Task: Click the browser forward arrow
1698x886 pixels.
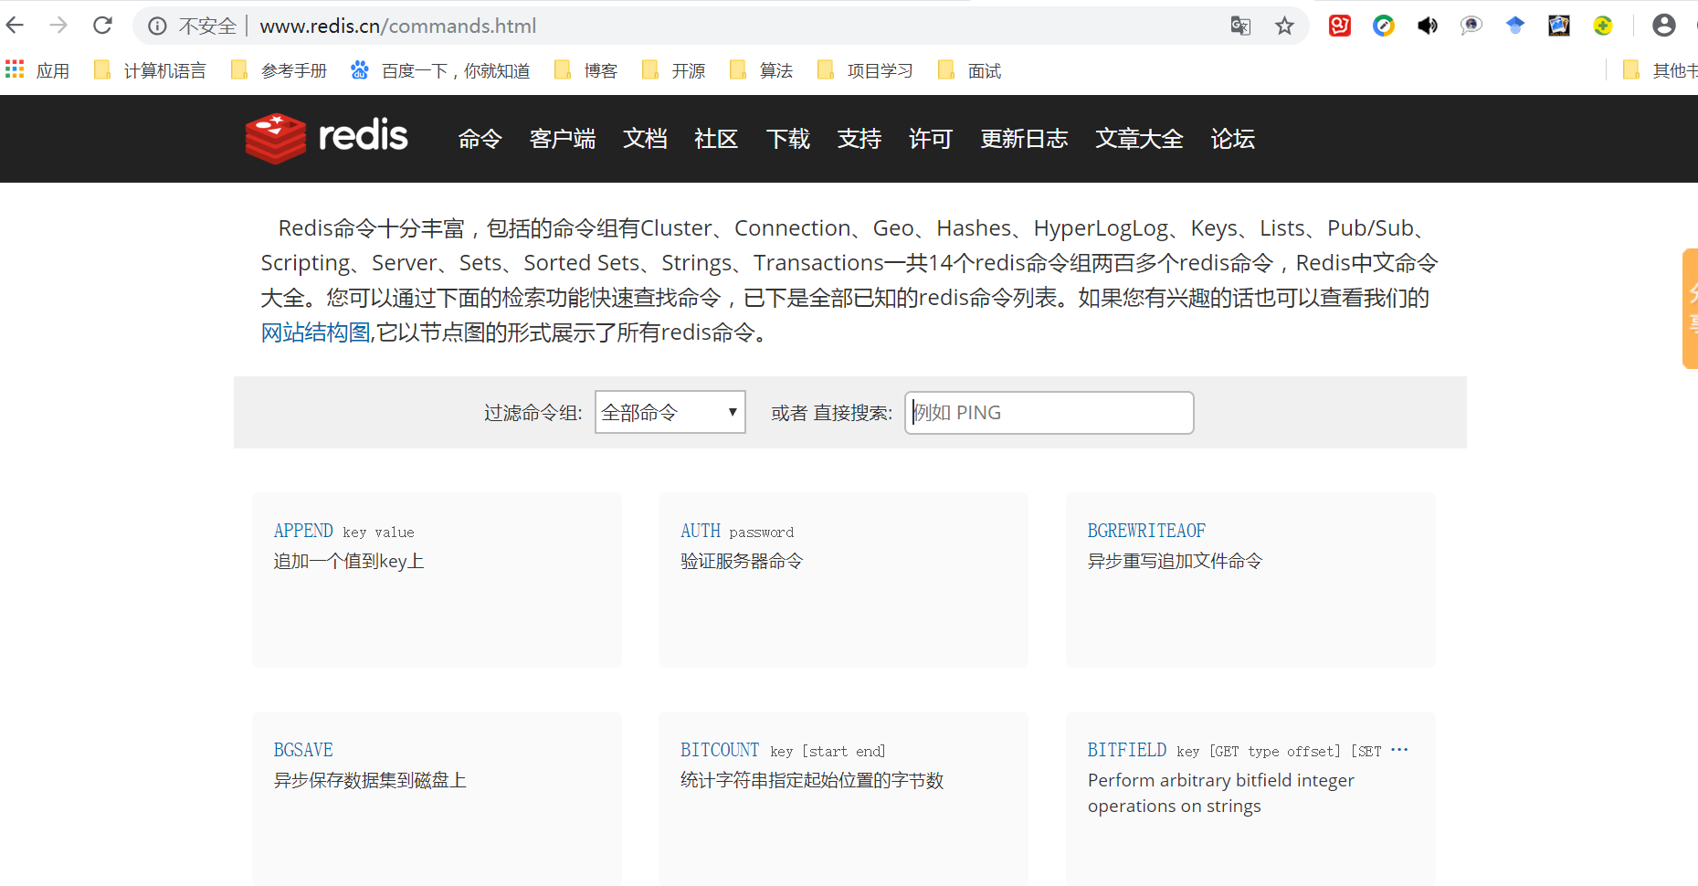Action: click(x=58, y=26)
